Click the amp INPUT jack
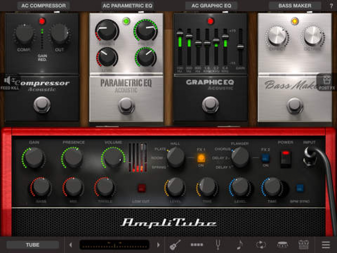Screen dimensions: 337x253 click(310, 156)
